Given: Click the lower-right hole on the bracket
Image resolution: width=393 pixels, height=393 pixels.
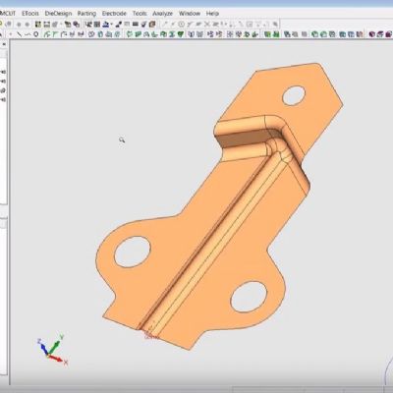Looking at the screenshot, I should tap(249, 297).
